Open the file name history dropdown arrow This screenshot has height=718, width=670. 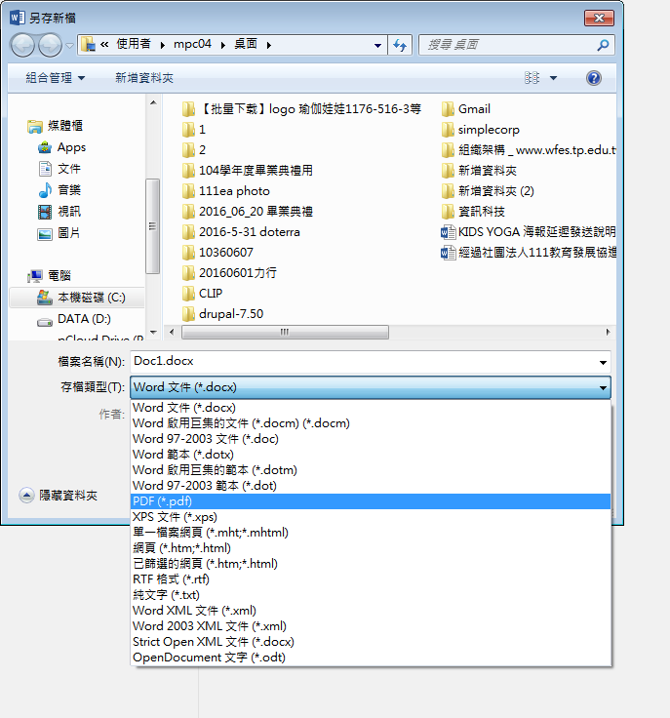click(603, 362)
